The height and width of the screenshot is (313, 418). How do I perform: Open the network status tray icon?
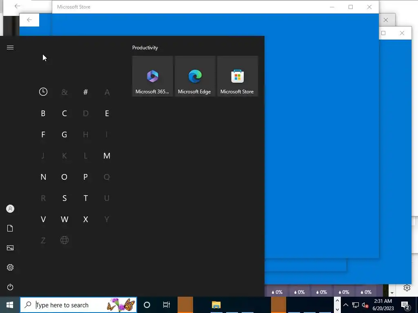click(x=356, y=305)
